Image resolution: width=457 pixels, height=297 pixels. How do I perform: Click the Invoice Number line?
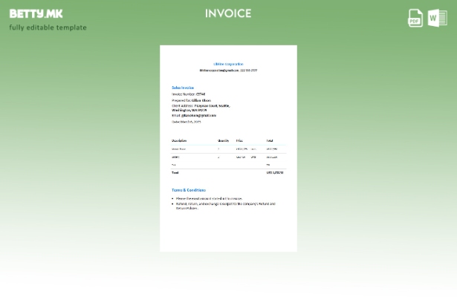pos(189,94)
